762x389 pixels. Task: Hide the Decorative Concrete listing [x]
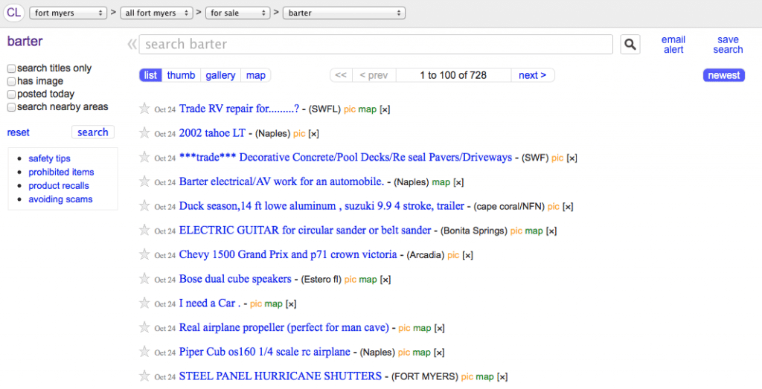click(572, 158)
